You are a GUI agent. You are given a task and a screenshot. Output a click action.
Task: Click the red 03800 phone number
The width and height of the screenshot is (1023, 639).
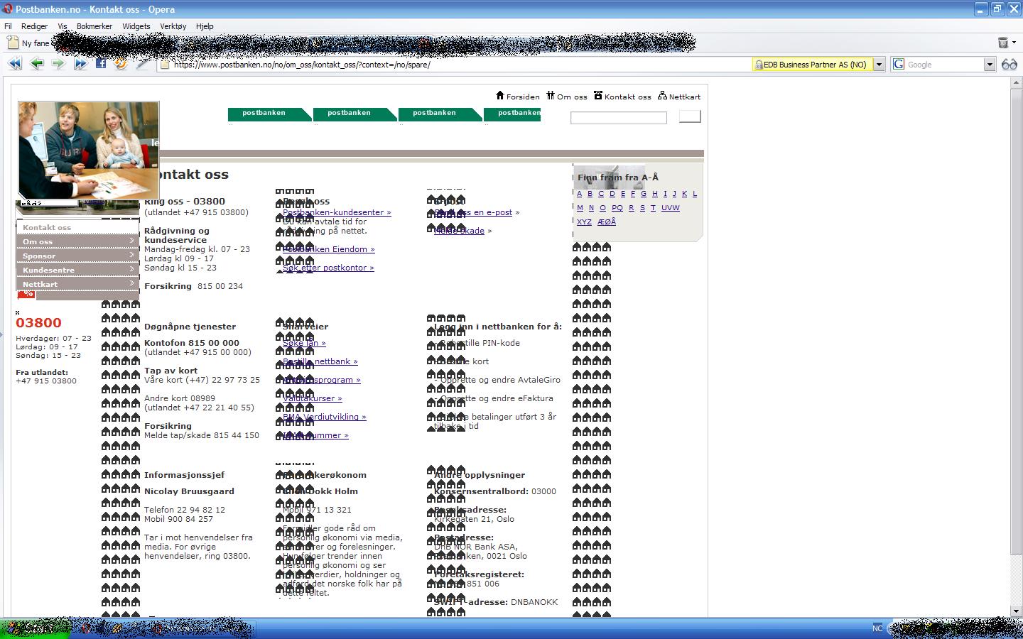[38, 323]
